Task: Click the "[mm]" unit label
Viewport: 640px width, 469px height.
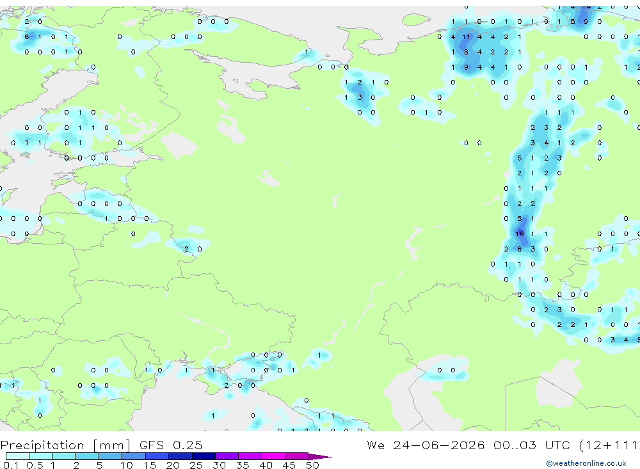Action: point(111,445)
